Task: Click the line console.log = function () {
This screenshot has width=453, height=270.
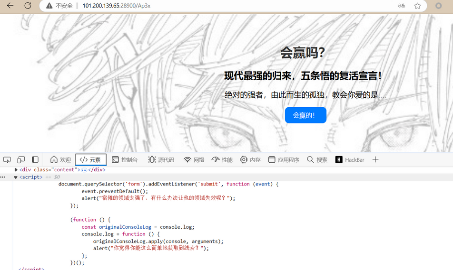Action: click(x=120, y=234)
